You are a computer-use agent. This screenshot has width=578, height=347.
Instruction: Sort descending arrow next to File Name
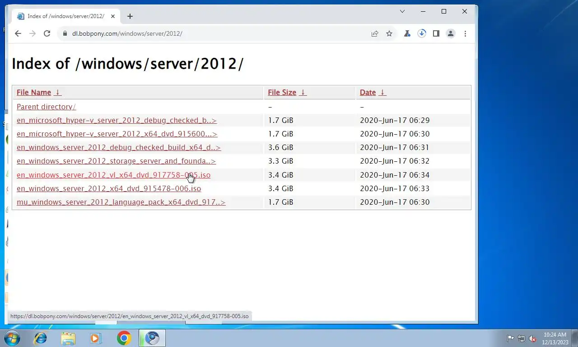pos(57,92)
